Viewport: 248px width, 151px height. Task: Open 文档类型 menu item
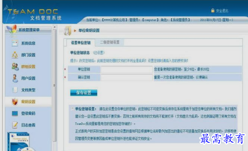coord(28,90)
